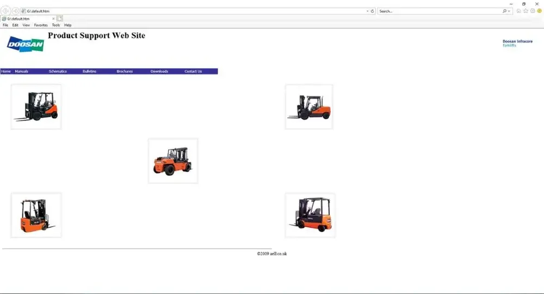Open the View menu
Screen dimensions: 544x294
tap(26, 25)
